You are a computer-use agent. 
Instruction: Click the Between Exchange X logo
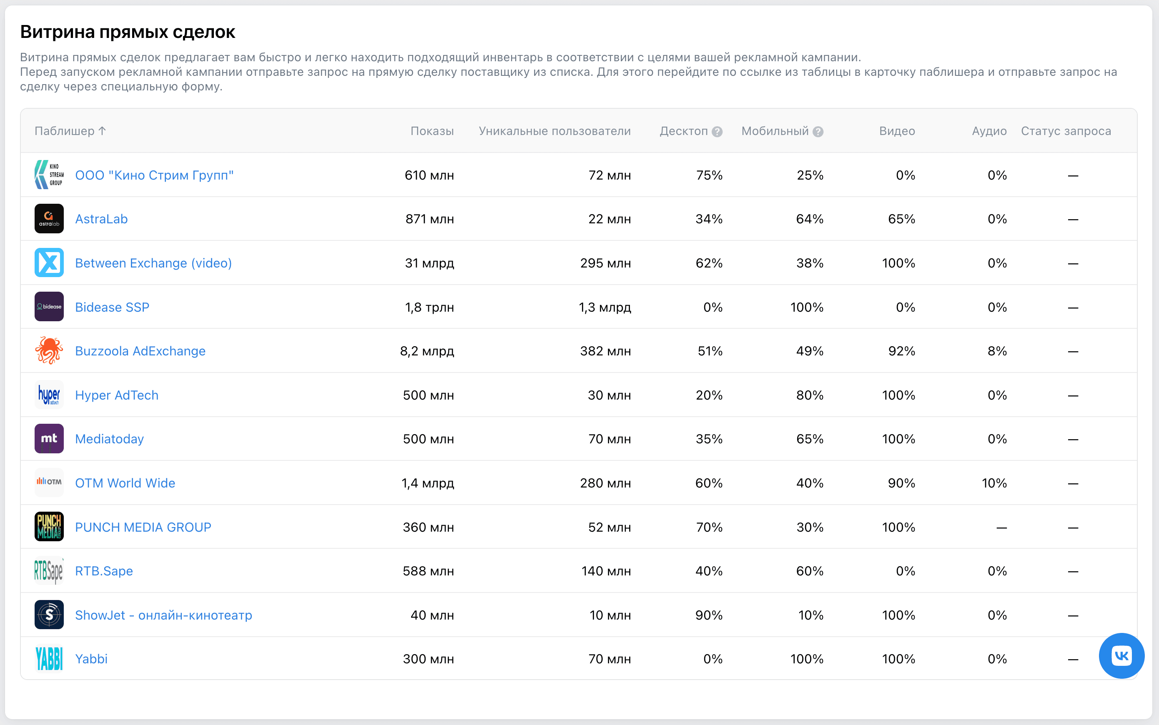tap(49, 263)
